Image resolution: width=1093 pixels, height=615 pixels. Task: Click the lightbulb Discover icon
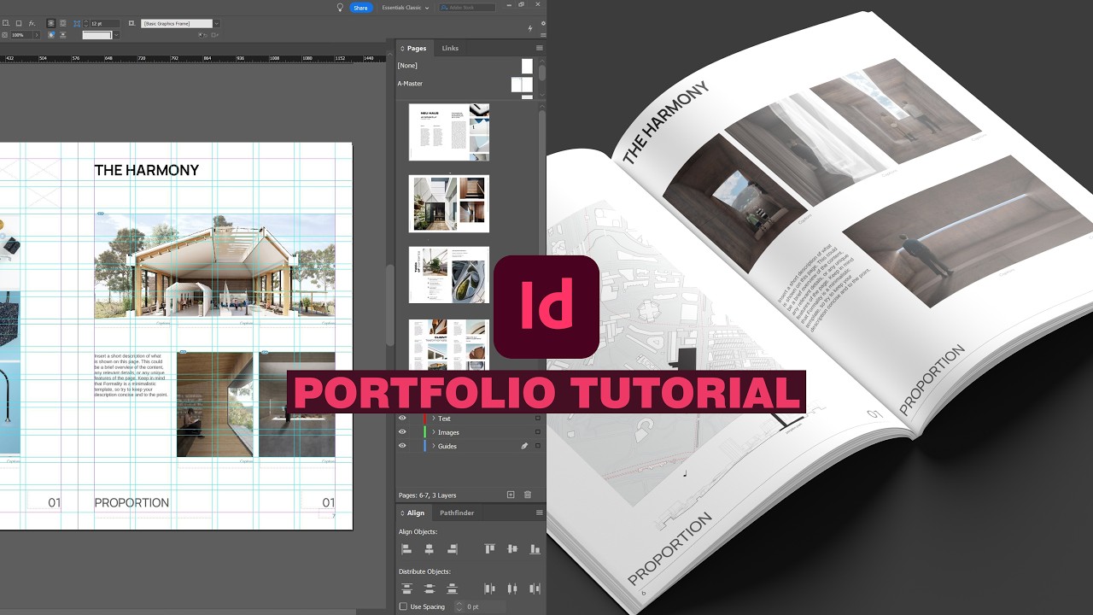point(340,8)
